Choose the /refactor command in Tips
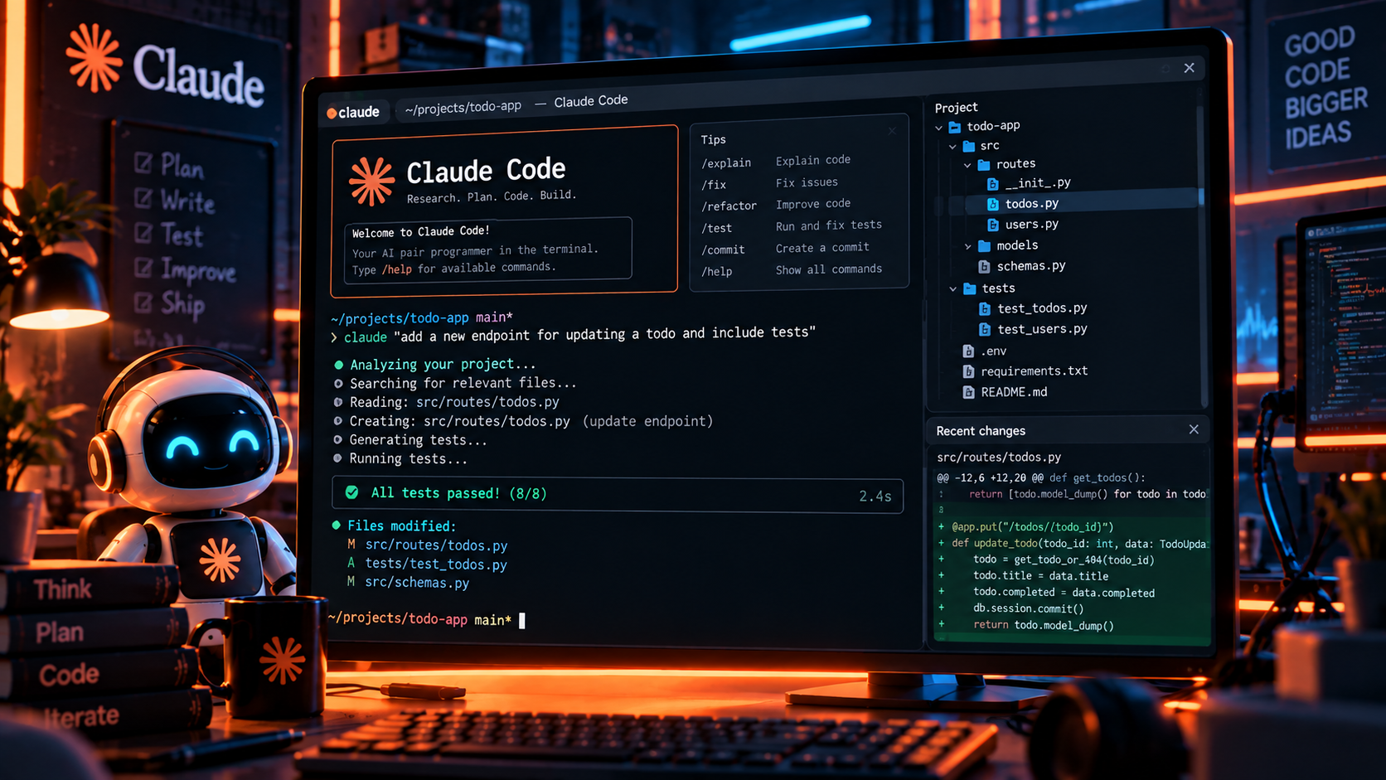Screen dimensions: 1386x780 pyautogui.click(x=729, y=206)
